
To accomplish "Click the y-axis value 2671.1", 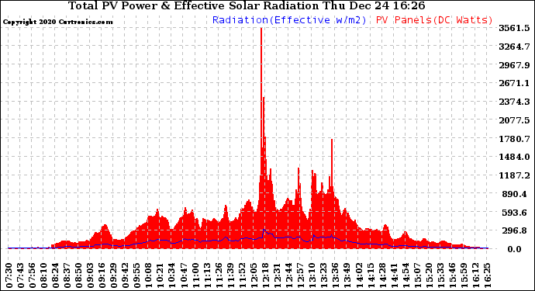I will coord(514,83).
